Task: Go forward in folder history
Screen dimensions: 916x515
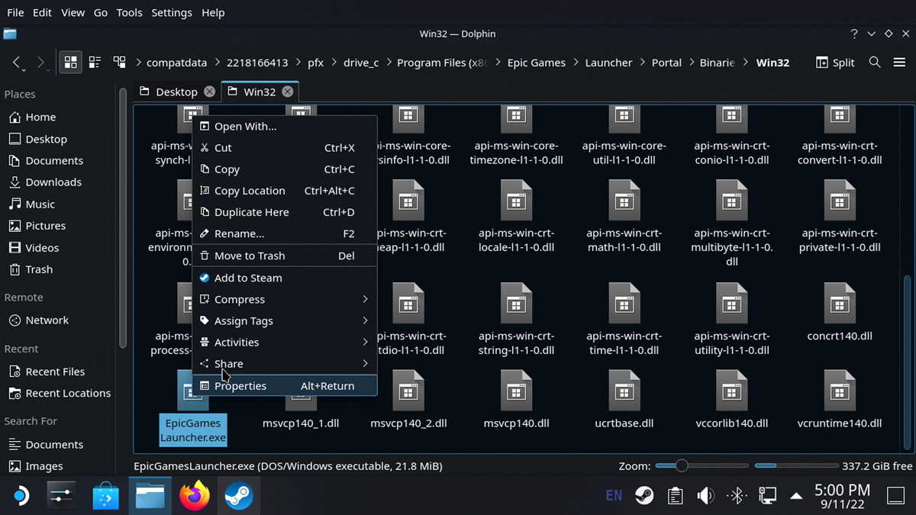Action: click(41, 63)
